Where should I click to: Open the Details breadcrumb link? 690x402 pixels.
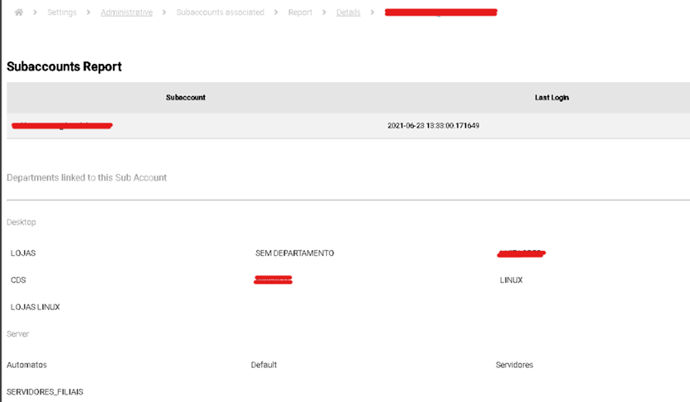tap(348, 13)
